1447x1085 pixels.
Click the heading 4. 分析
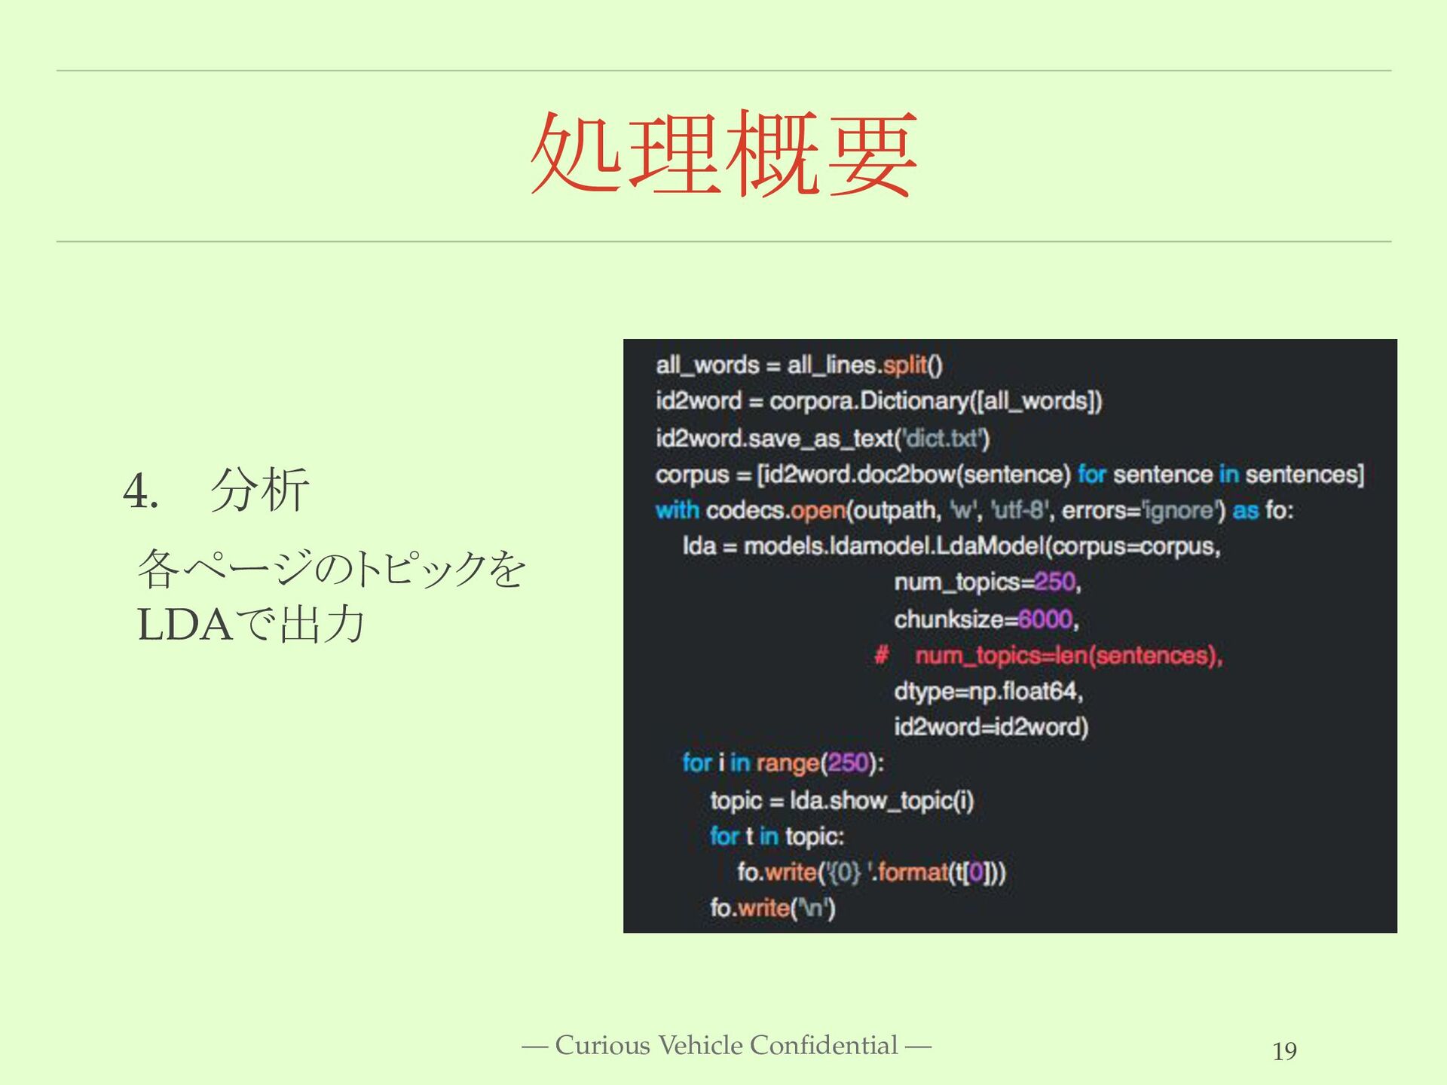point(216,490)
